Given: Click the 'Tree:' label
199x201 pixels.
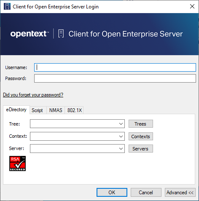Looking at the screenshot, I should point(14,124).
